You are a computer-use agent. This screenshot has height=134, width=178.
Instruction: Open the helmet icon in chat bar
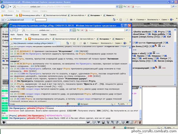(x=128, y=122)
